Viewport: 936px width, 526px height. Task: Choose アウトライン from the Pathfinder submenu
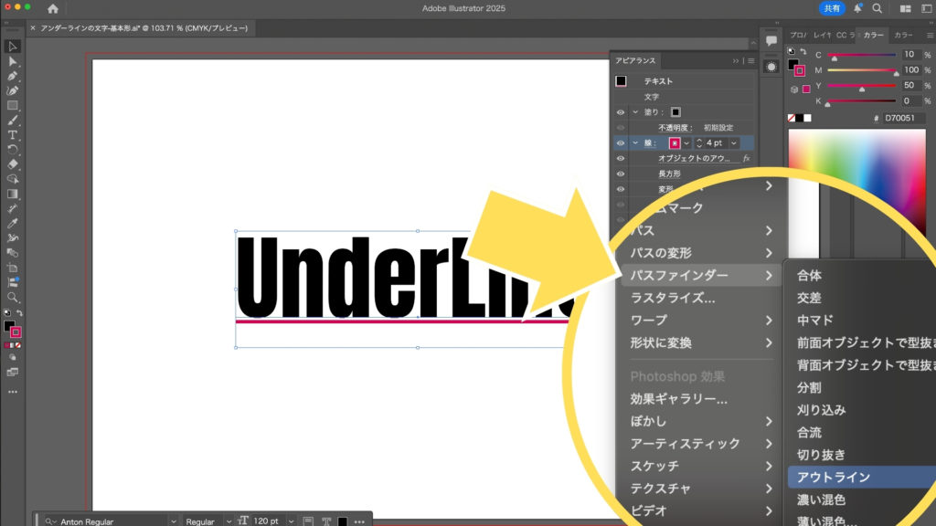coord(834,477)
